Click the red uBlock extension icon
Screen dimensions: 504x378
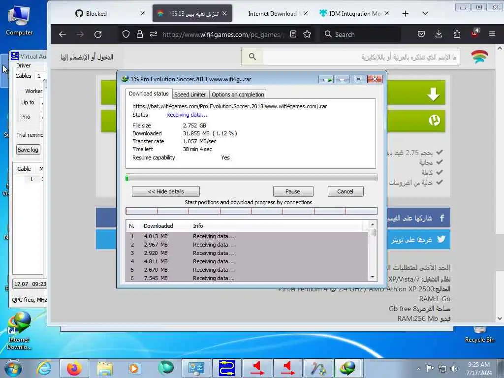click(475, 33)
